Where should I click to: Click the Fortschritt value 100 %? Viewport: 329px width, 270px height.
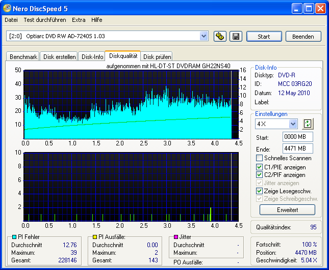(x=310, y=245)
